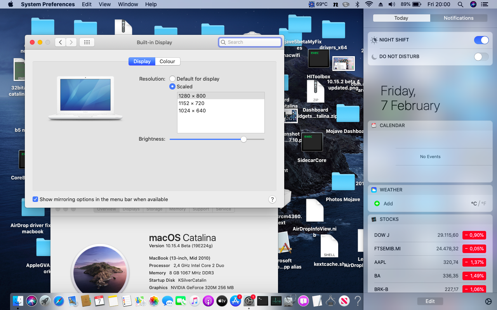This screenshot has height=310, width=497.
Task: Open the Edit menu
Action: click(x=87, y=4)
